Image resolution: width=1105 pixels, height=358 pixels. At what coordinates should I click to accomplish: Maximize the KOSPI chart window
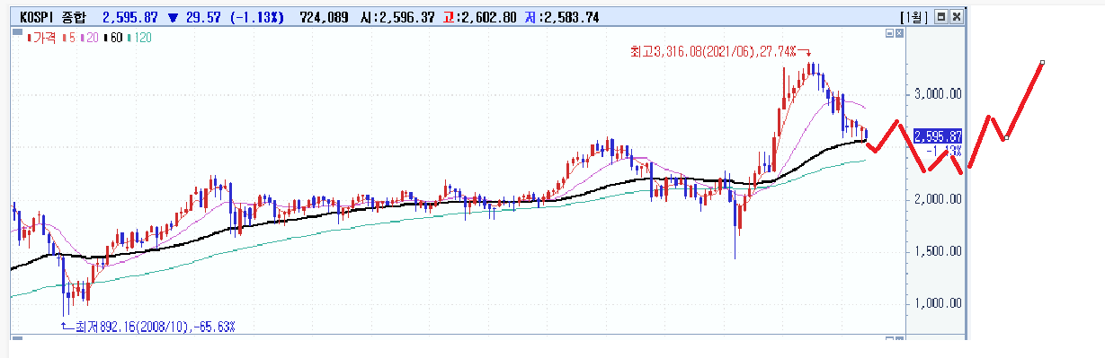941,16
